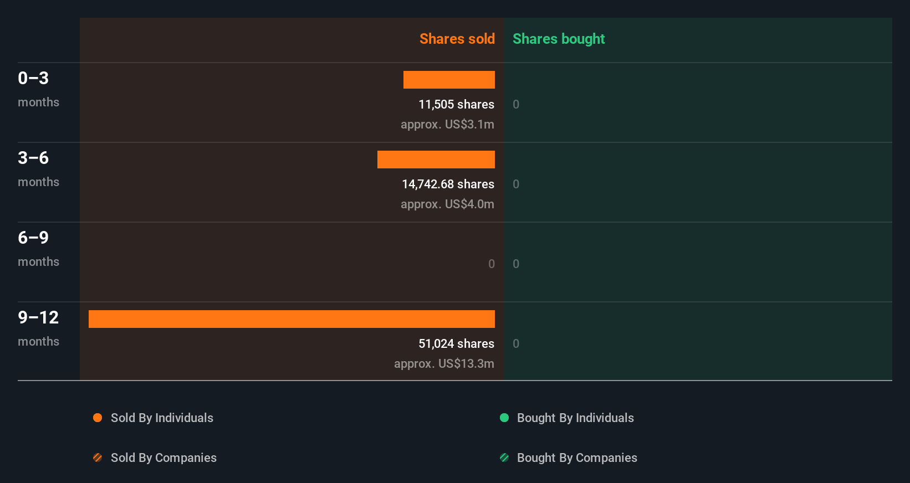This screenshot has width=910, height=483.
Task: Click the Shares sold column header
Action: [x=457, y=39]
